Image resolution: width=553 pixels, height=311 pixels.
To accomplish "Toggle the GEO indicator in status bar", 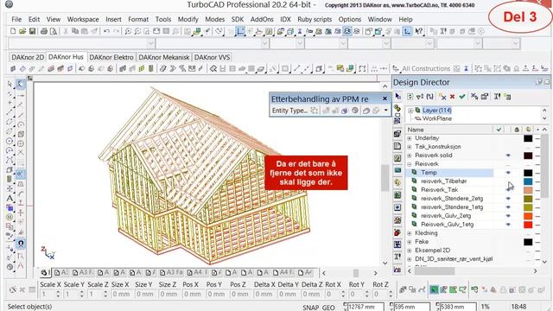I will pyautogui.click(x=328, y=308).
